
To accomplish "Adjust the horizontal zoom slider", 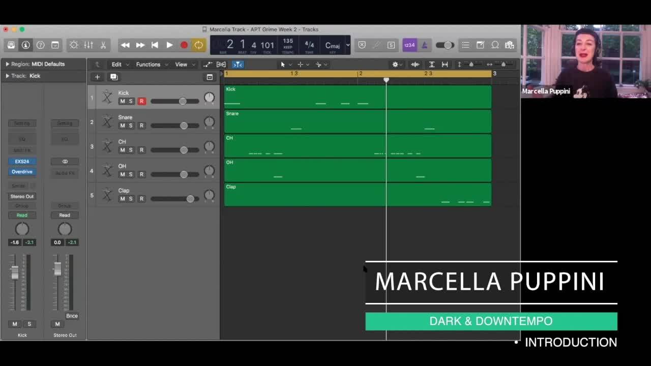I will (503, 65).
